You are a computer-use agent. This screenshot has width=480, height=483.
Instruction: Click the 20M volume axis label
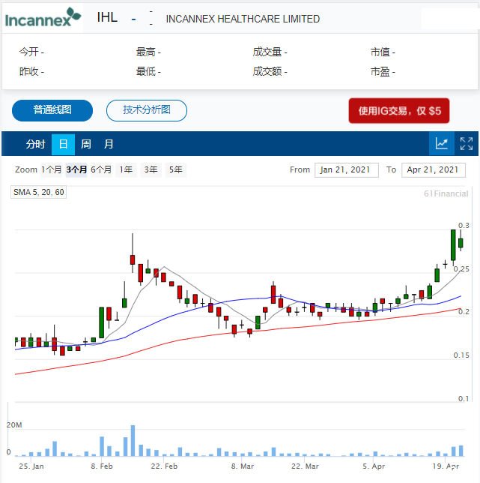(14, 425)
